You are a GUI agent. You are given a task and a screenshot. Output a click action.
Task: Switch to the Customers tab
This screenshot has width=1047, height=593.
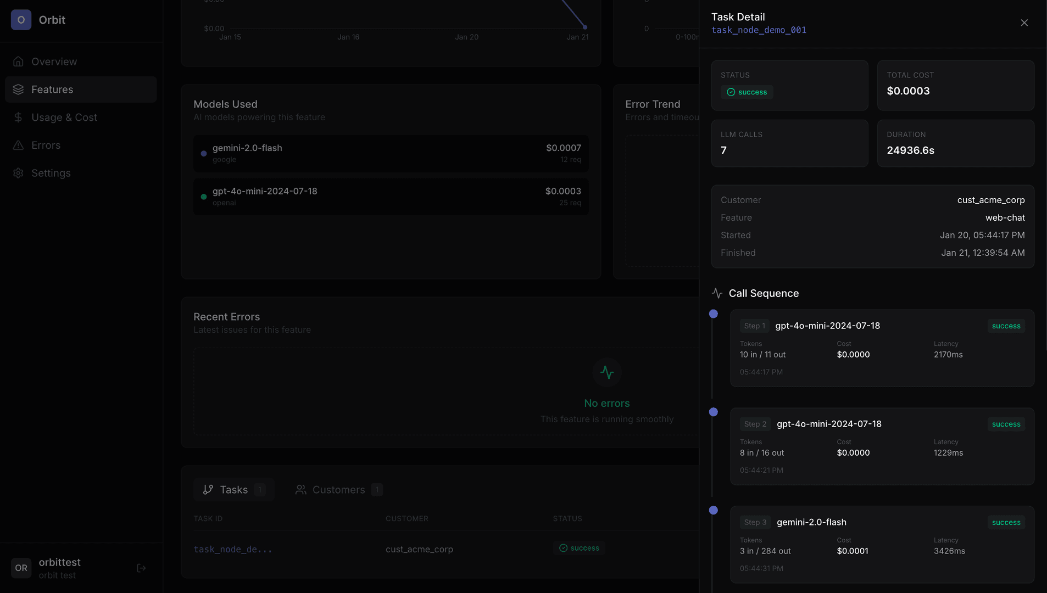point(338,490)
